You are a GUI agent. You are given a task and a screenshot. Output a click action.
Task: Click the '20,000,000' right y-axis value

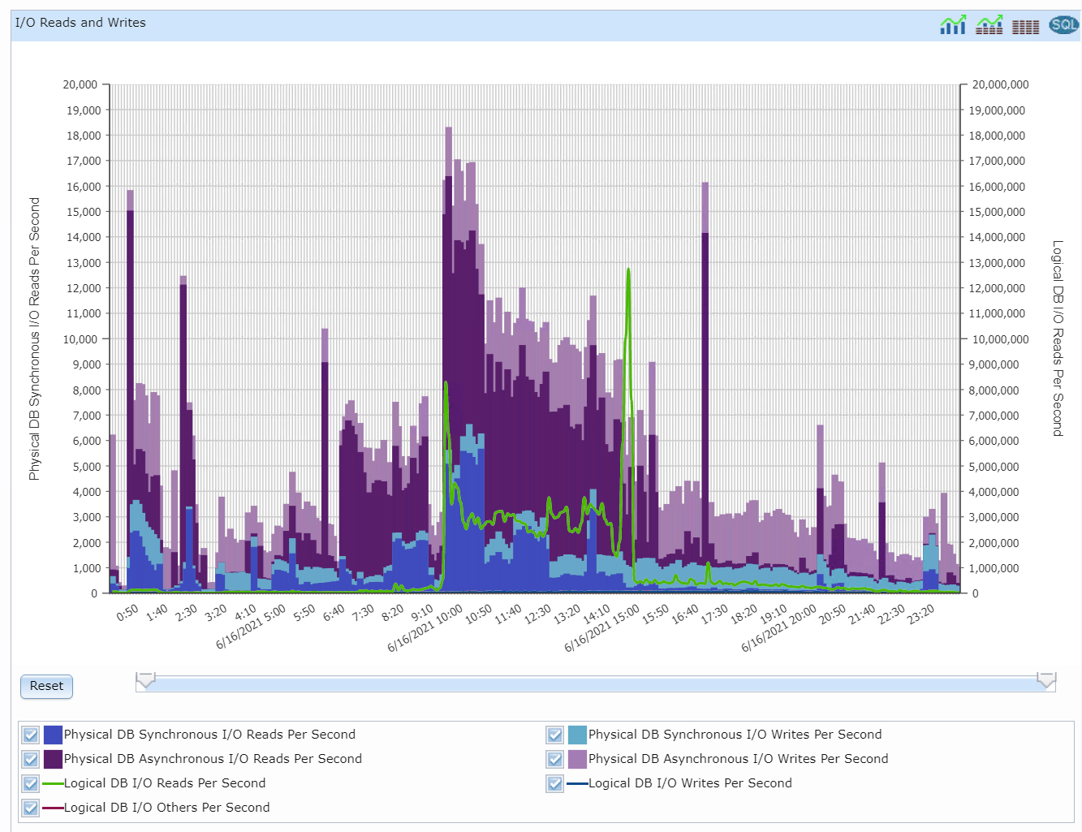tap(1000, 84)
